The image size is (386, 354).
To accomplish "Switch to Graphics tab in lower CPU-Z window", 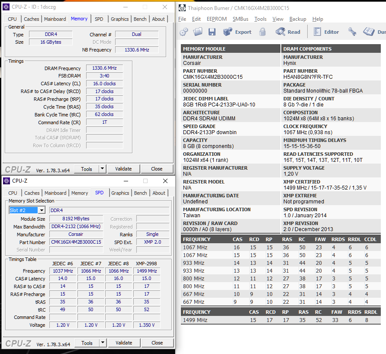I will 120,193.
